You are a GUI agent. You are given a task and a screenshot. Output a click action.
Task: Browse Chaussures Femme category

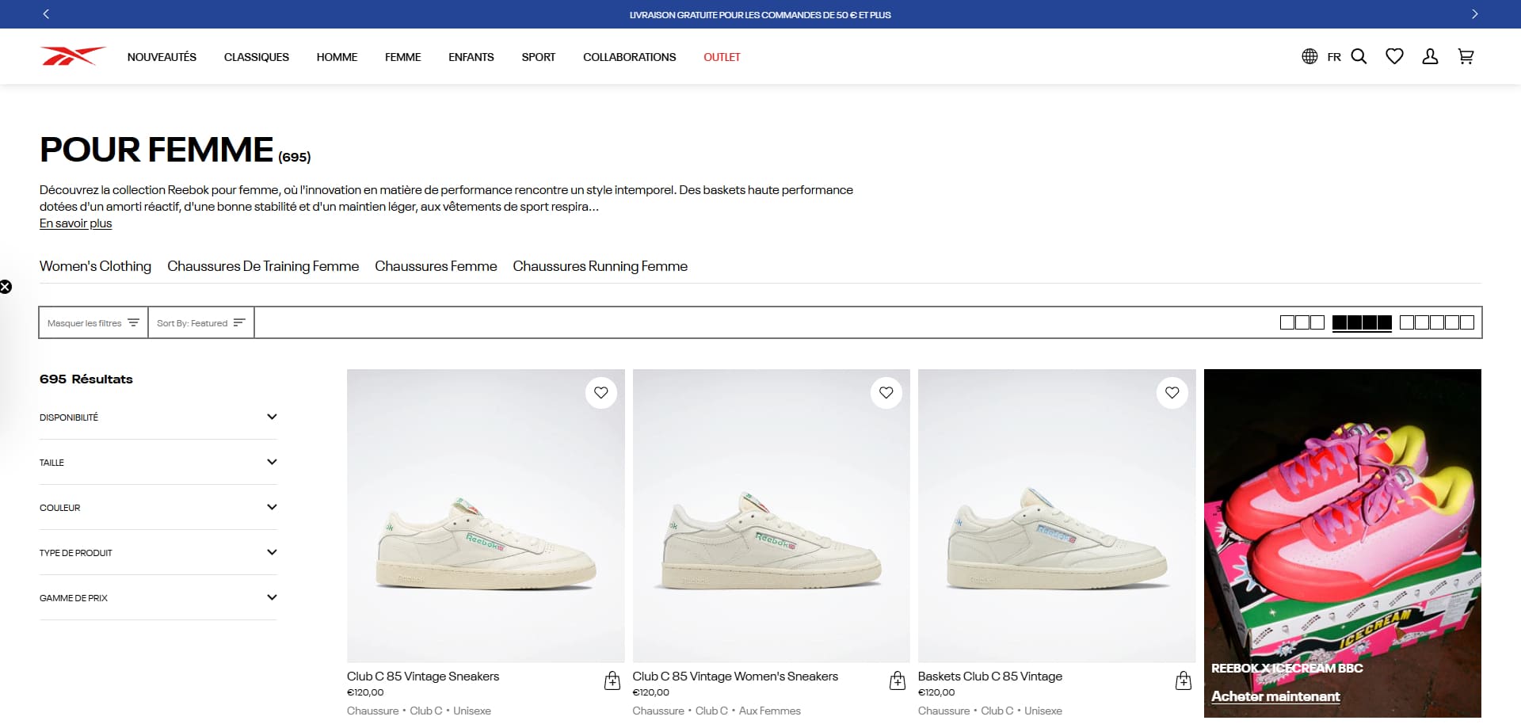pos(436,266)
